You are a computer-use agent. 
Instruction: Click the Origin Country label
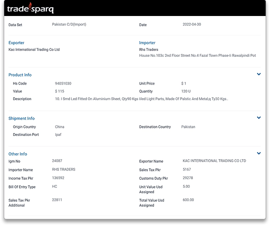pos(24,127)
